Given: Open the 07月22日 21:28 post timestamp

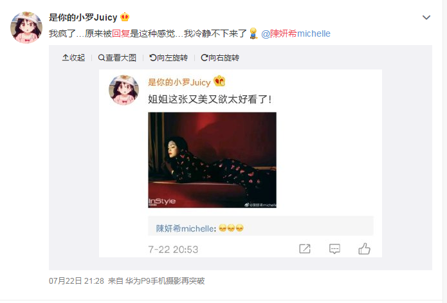Looking at the screenshot, I should (x=77, y=281).
